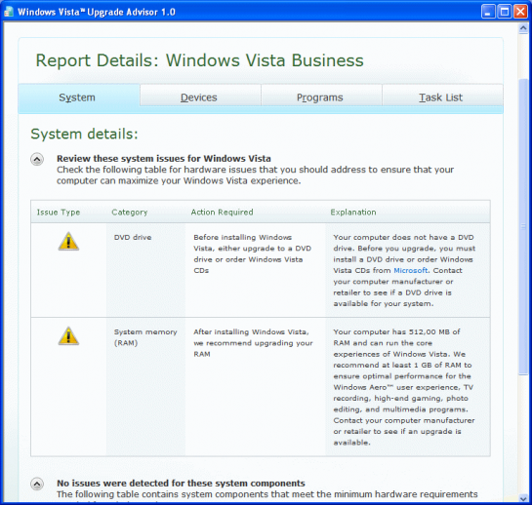This screenshot has height=505, width=532.
Task: Click the System memory warning icon
Action: pyautogui.click(x=68, y=336)
